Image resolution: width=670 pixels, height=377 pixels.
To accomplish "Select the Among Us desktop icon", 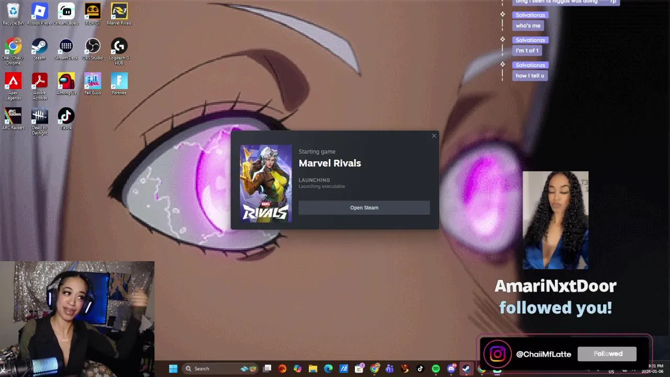I will [66, 84].
